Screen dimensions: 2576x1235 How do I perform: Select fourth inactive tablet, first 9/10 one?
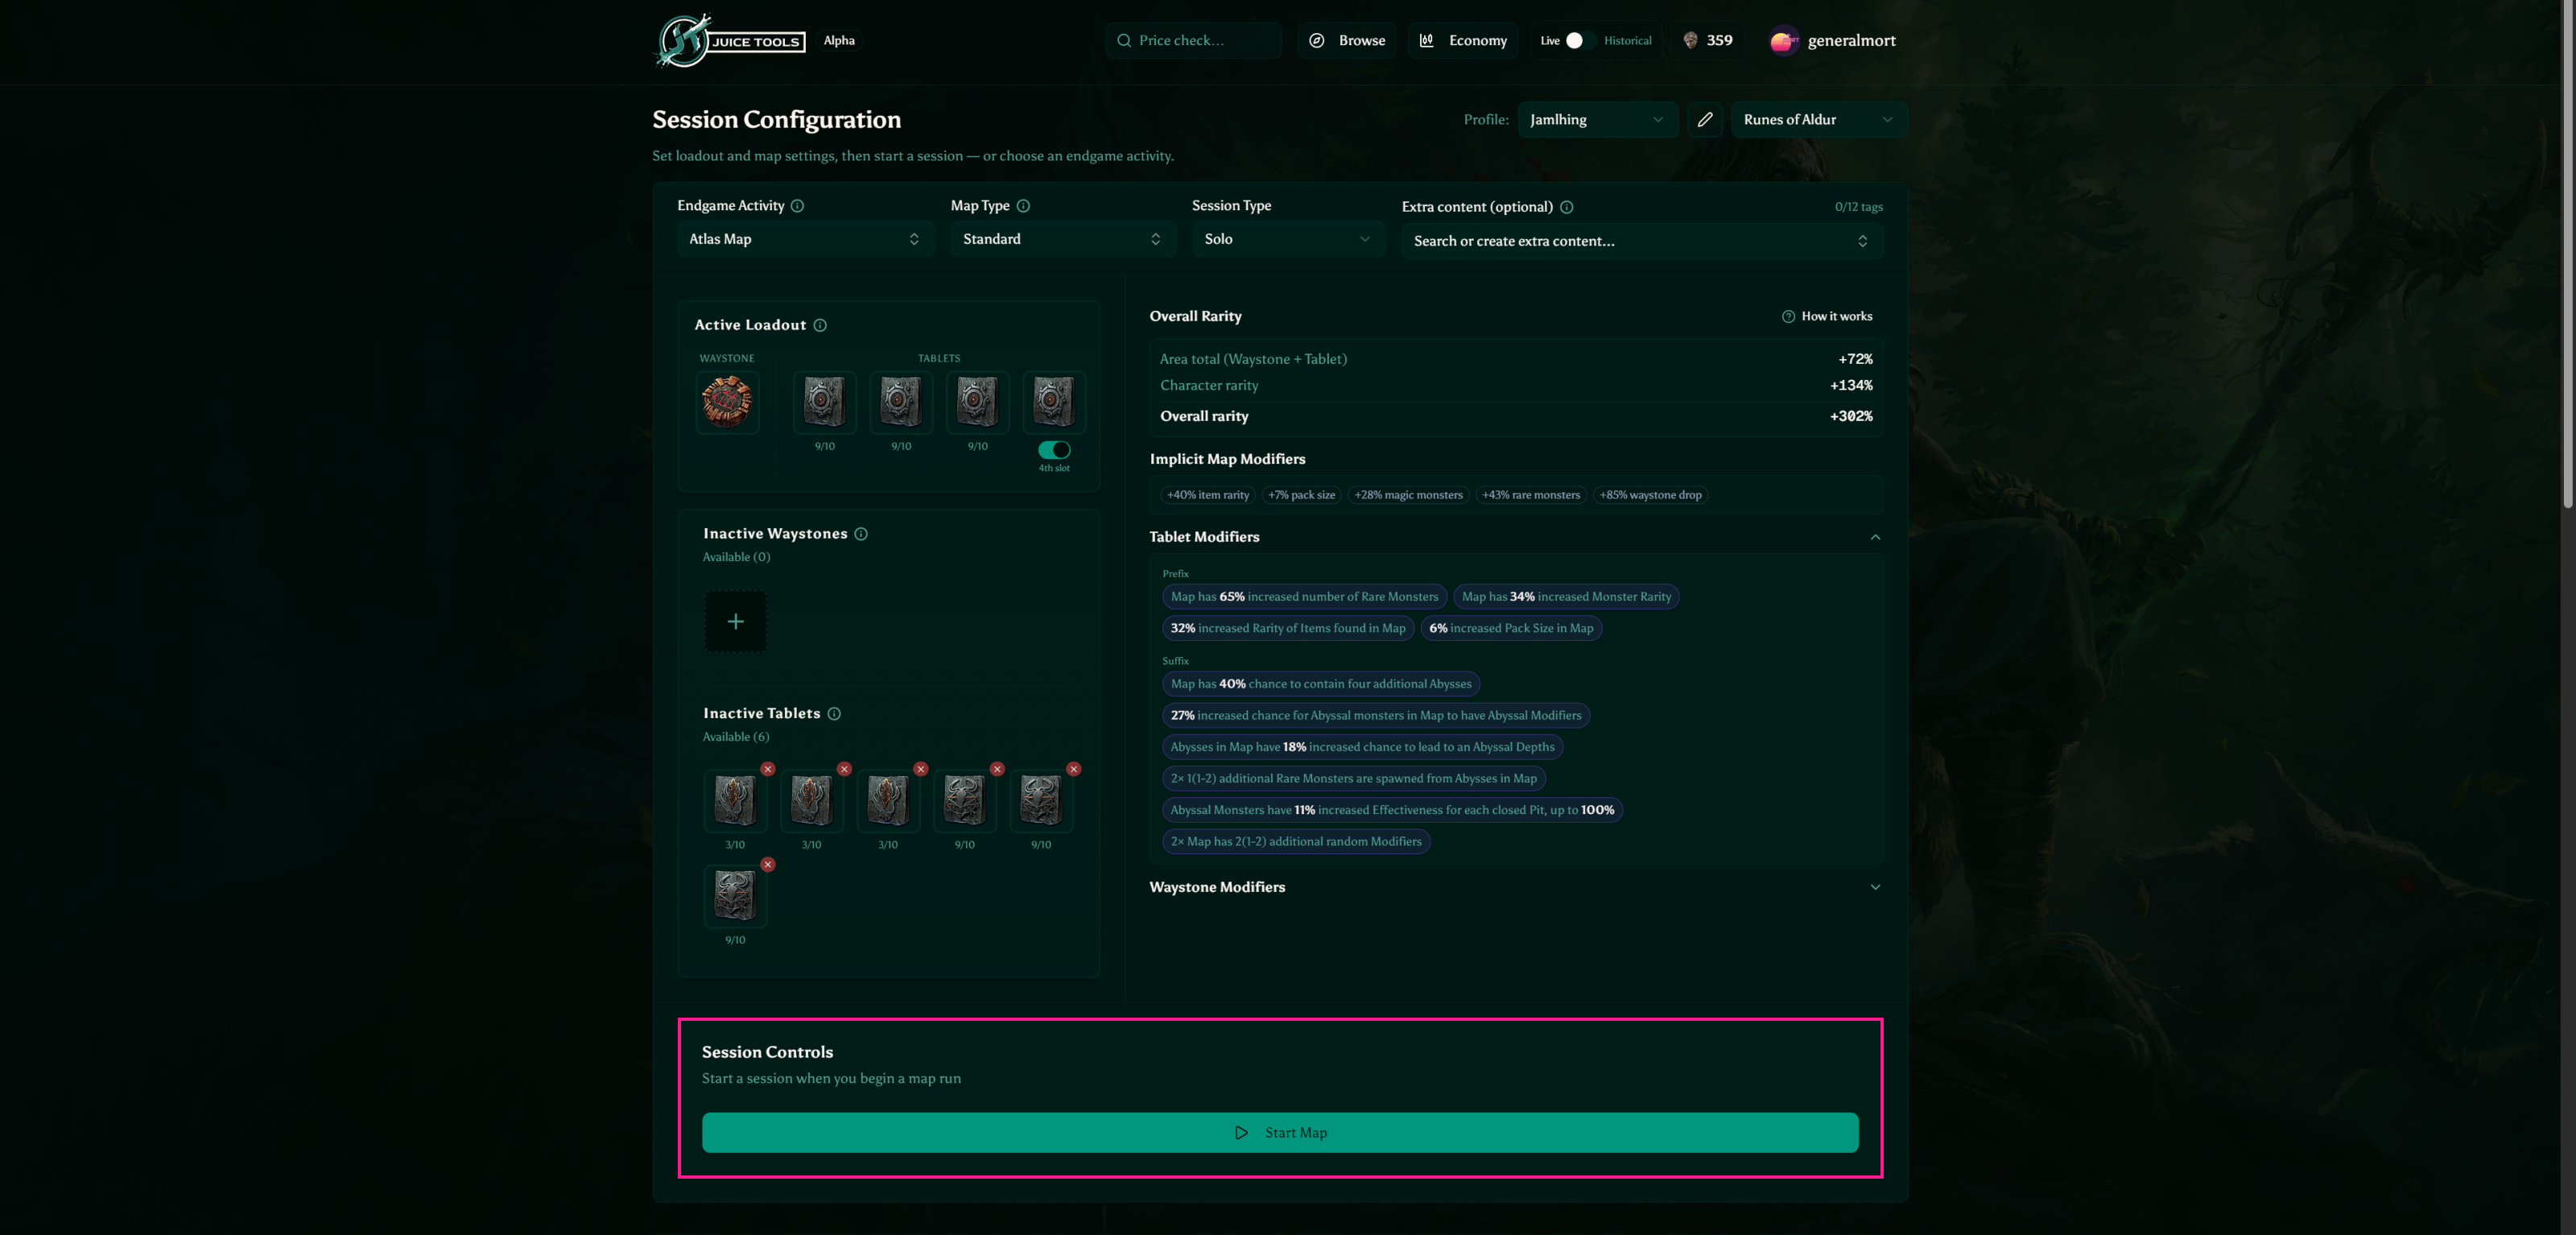coord(964,801)
